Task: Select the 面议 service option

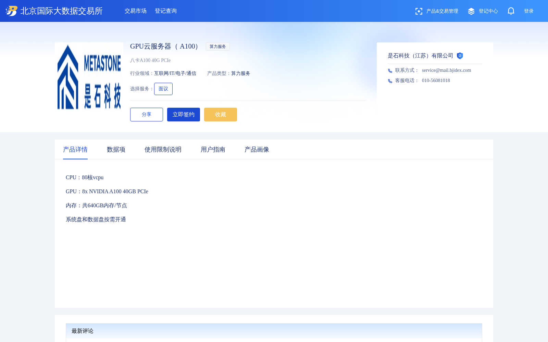Action: (163, 89)
